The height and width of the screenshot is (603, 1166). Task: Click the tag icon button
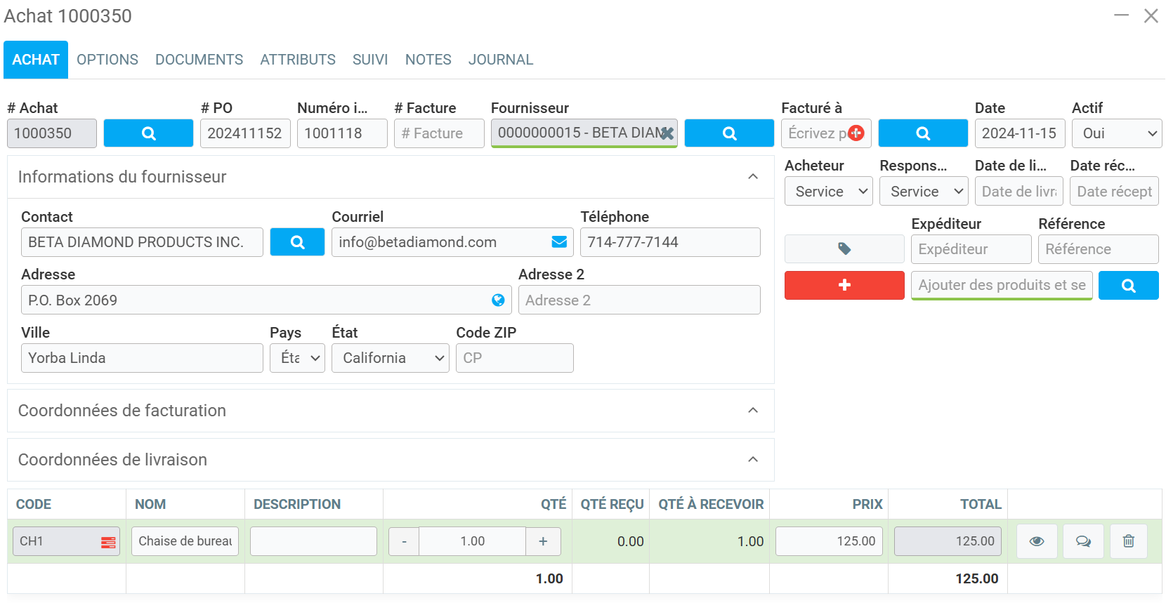pos(844,249)
